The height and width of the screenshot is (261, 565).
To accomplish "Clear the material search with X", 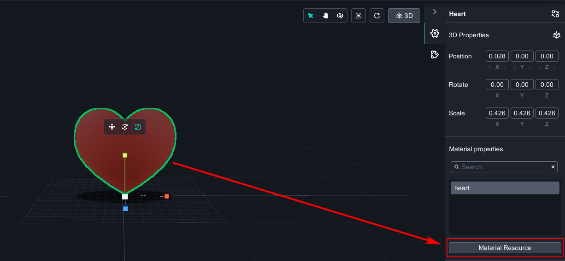I will click(553, 167).
